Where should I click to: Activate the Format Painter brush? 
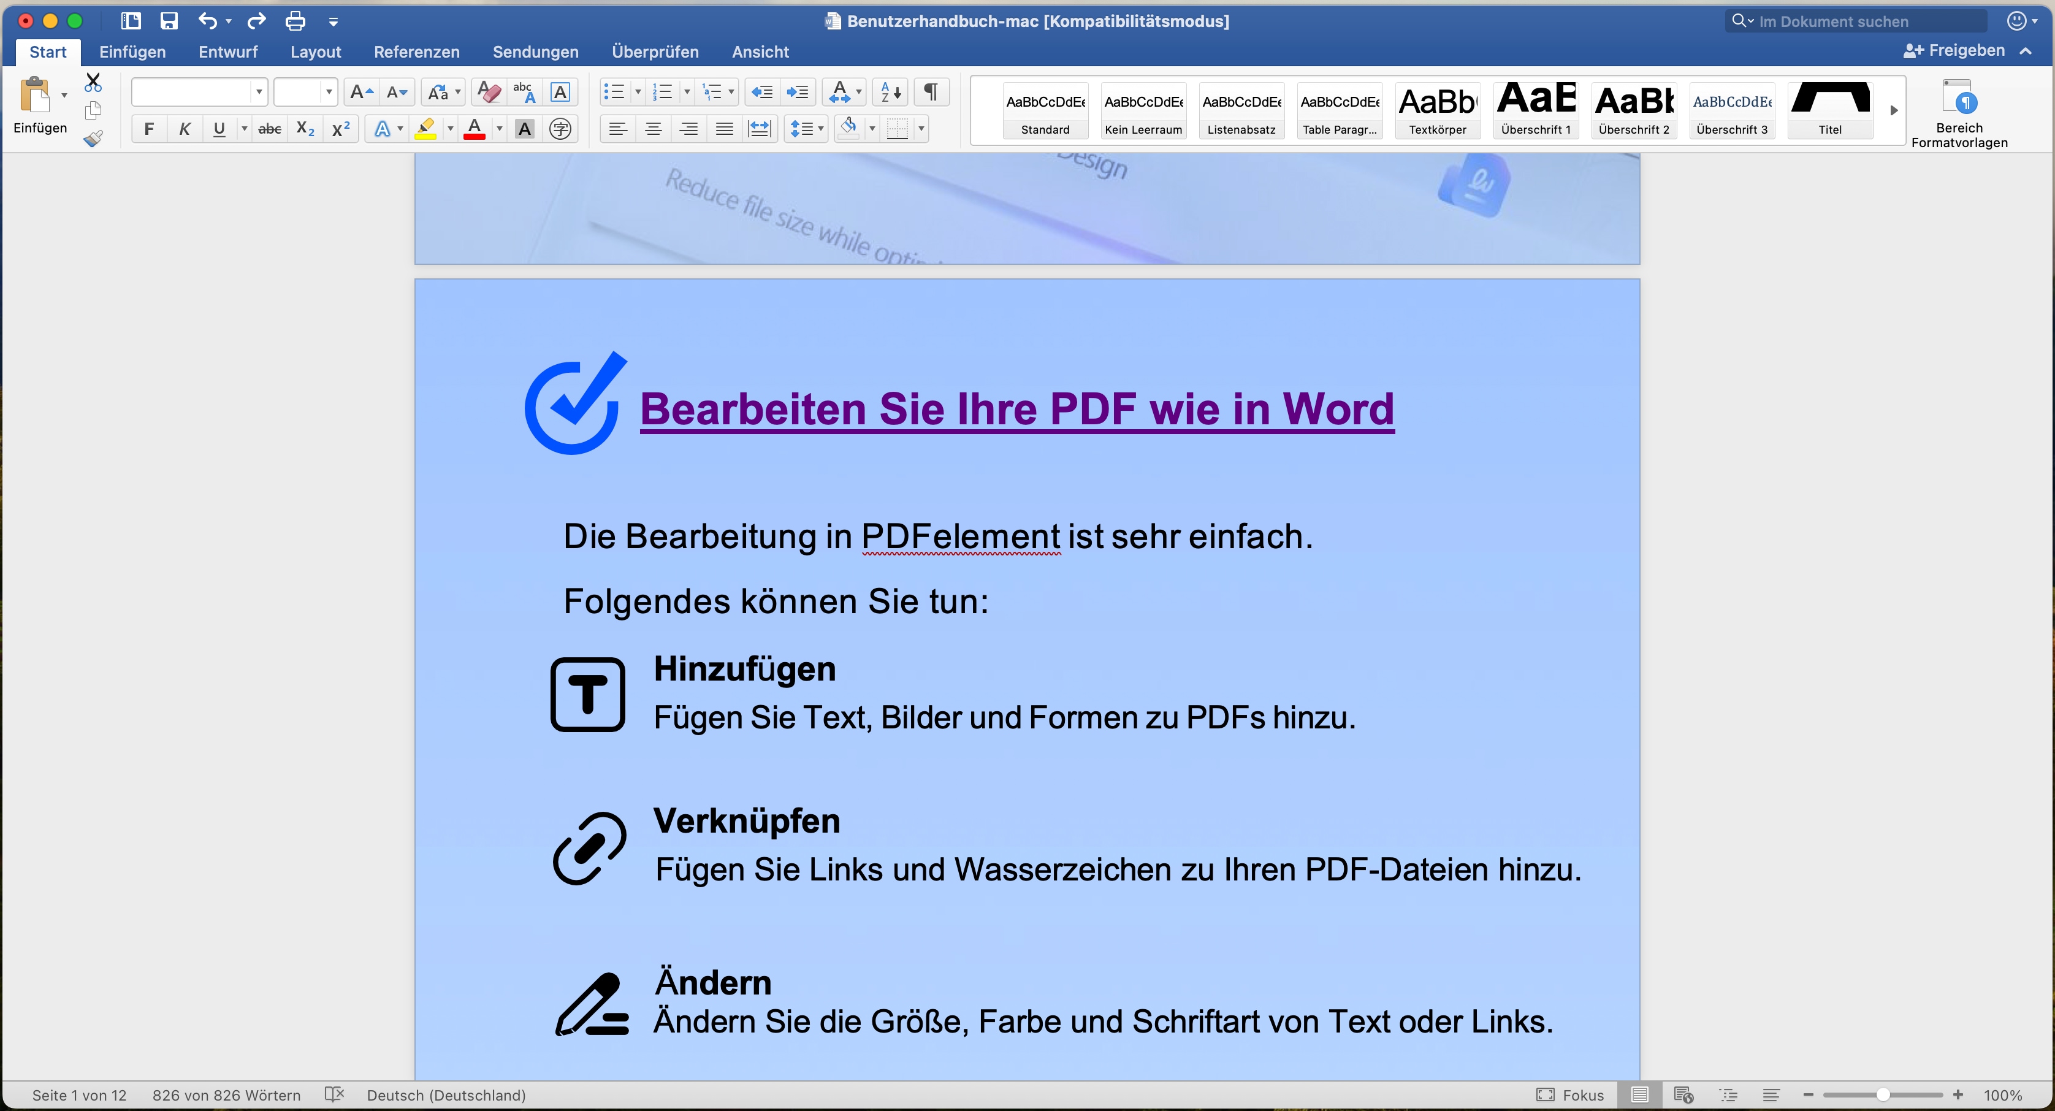[x=93, y=139]
